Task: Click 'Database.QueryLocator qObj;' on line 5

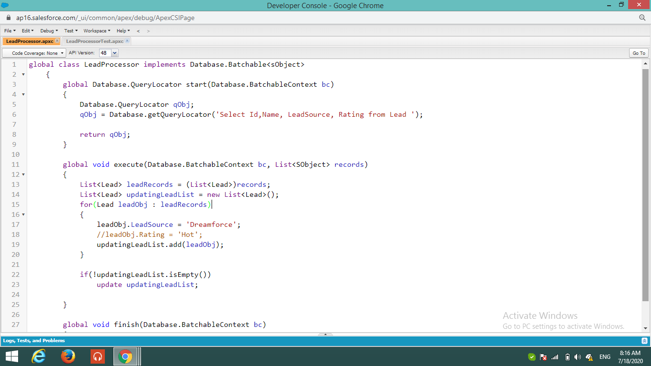Action: pos(137,104)
